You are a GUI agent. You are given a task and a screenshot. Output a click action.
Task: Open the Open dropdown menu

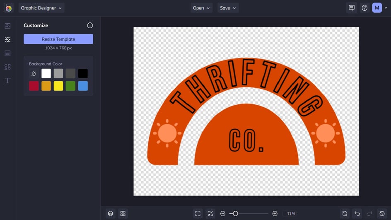click(x=201, y=8)
